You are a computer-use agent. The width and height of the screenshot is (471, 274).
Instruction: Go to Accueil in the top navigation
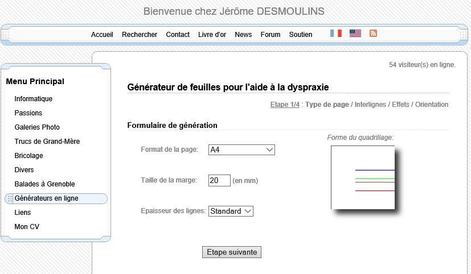(x=102, y=35)
